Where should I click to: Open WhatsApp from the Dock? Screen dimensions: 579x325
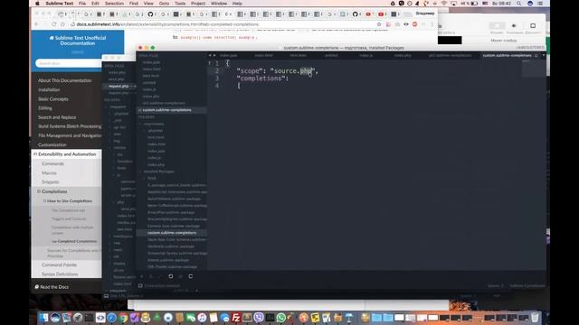(281, 317)
